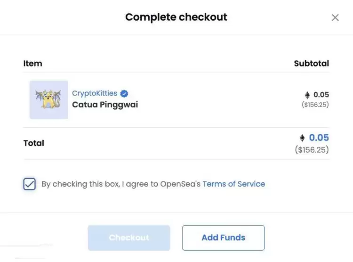This screenshot has width=353, height=262.
Task: Click the Ethereum icon in the Total row
Action: (x=302, y=138)
